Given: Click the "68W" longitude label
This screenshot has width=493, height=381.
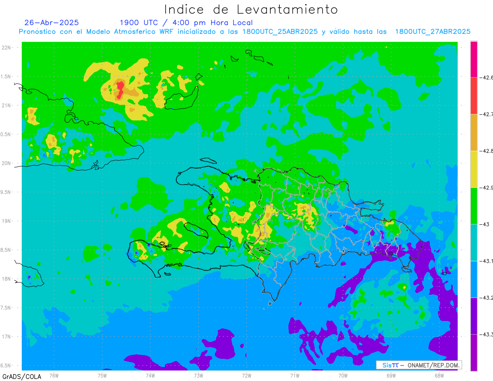Looking at the screenshot, I should [x=439, y=375].
